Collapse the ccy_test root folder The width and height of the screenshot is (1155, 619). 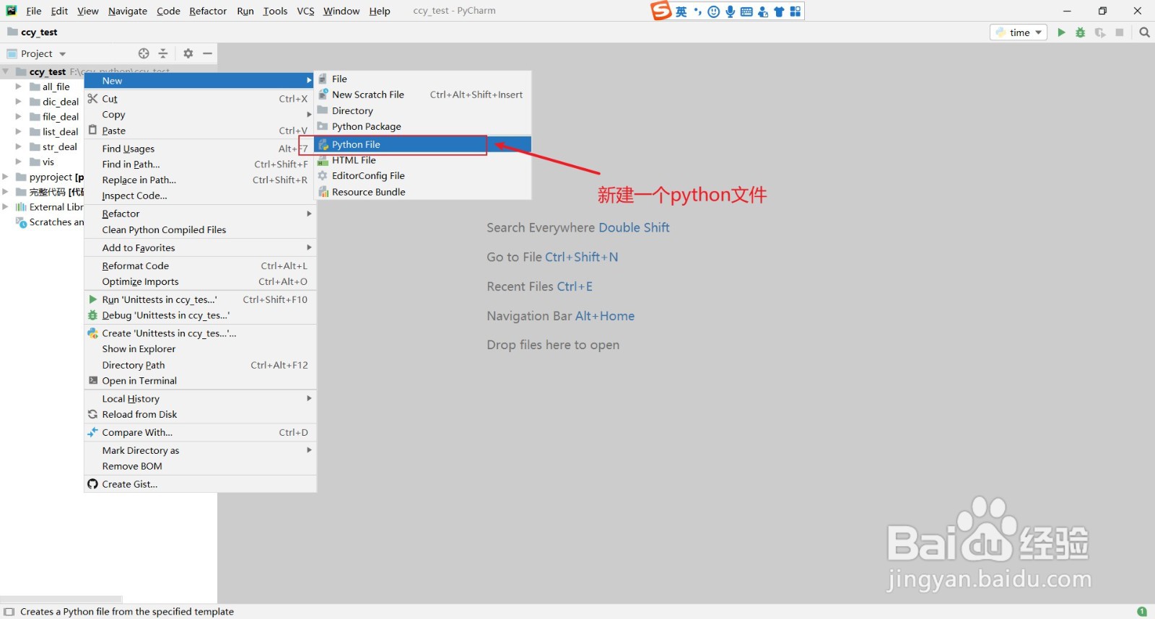[6, 71]
